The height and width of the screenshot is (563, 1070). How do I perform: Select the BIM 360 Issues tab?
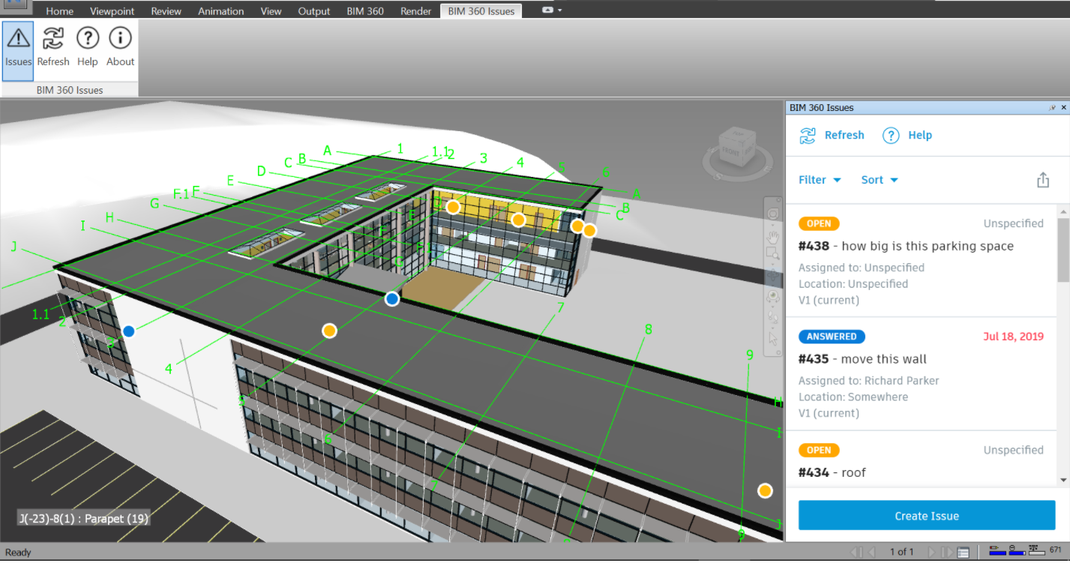pyautogui.click(x=481, y=11)
